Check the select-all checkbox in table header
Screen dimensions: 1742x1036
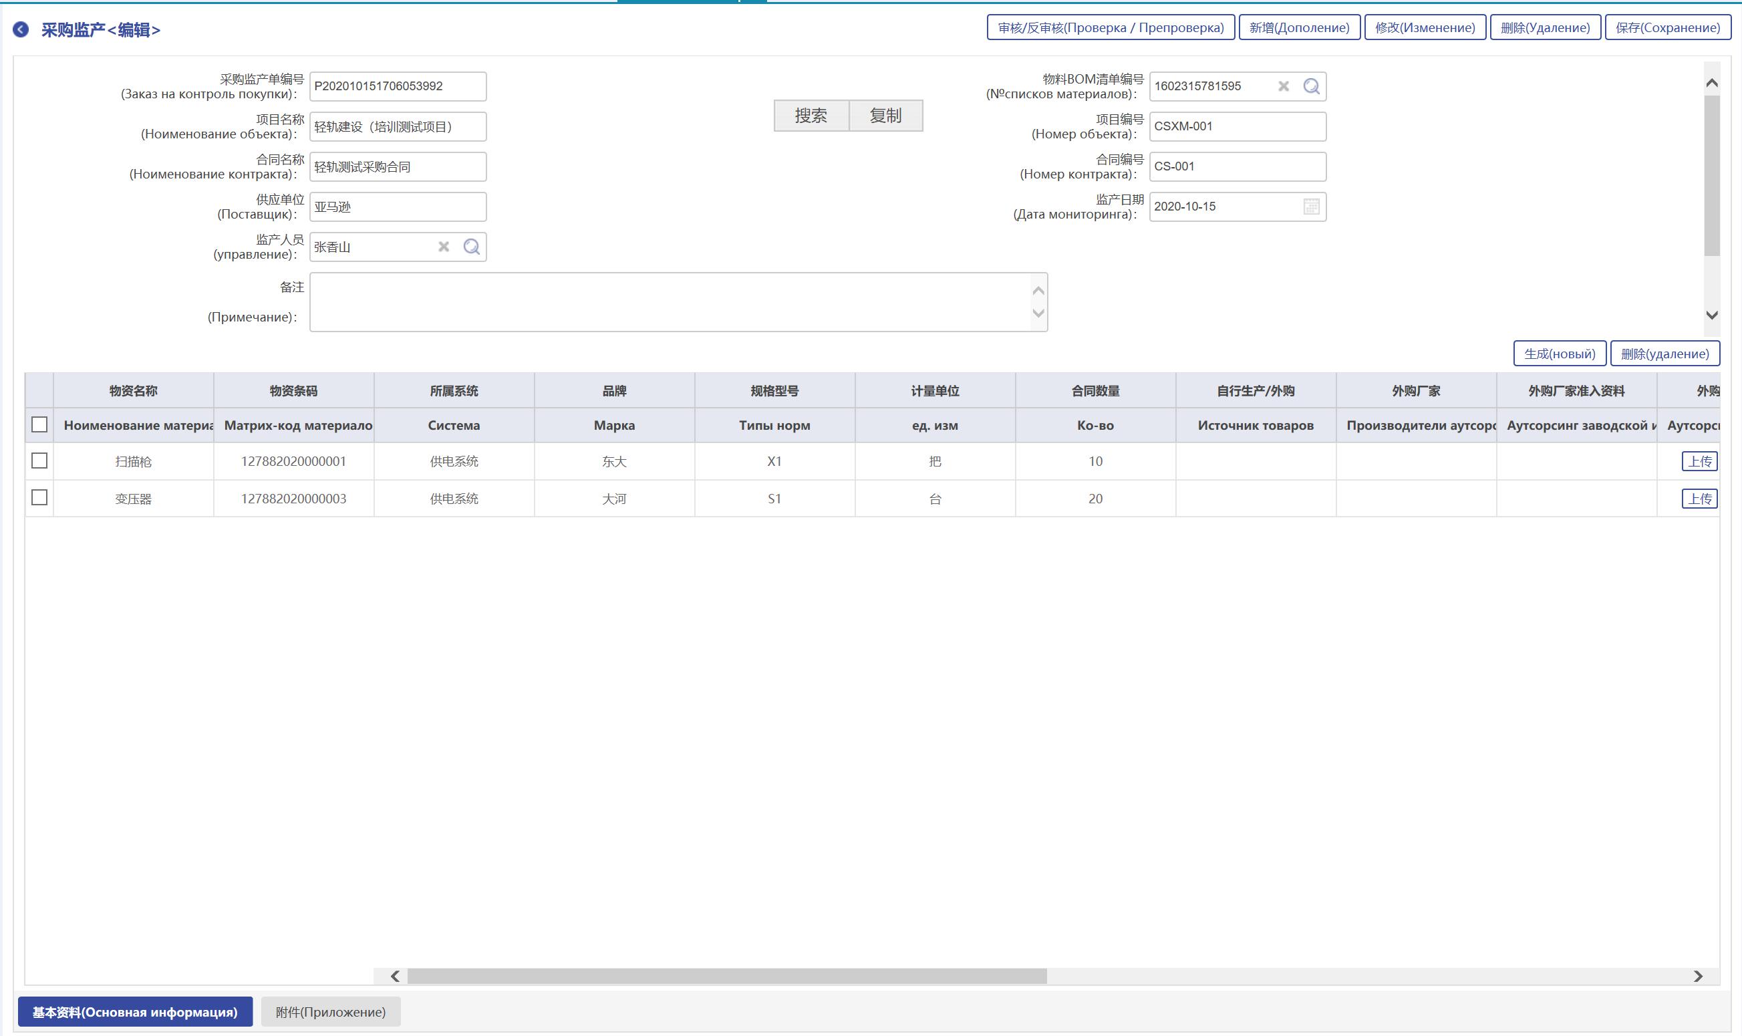(40, 424)
